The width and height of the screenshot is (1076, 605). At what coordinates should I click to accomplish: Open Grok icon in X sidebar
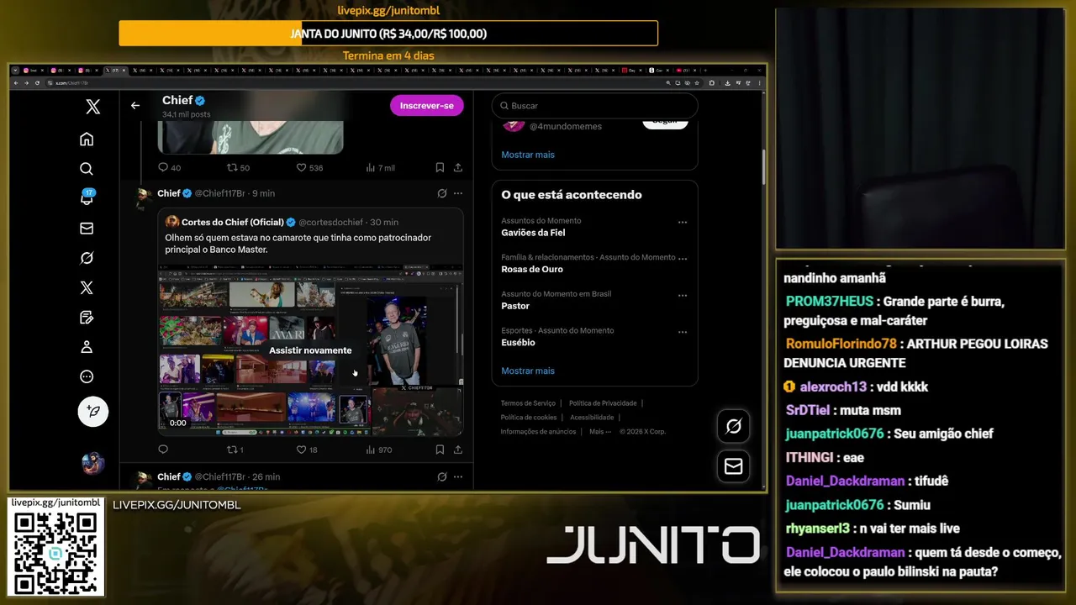pyautogui.click(x=87, y=258)
